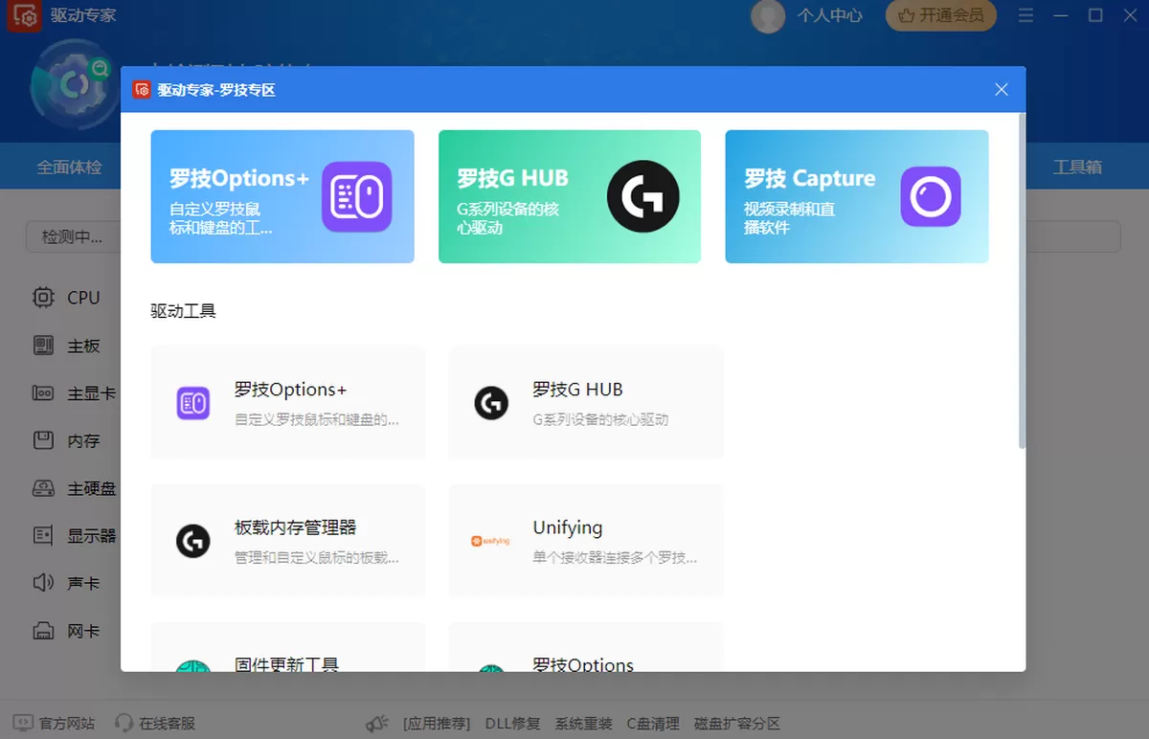Open the 罗技G HUB banner card
The image size is (1149, 739).
tap(570, 196)
